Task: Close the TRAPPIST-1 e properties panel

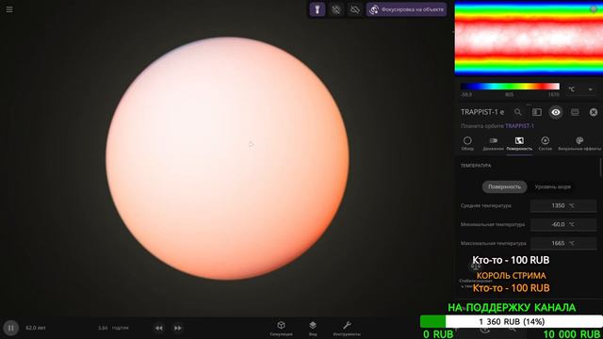Action: [x=594, y=112]
